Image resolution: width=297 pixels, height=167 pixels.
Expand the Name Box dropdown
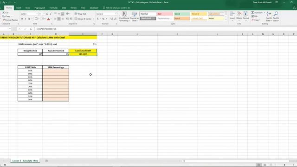[x=10, y=29]
